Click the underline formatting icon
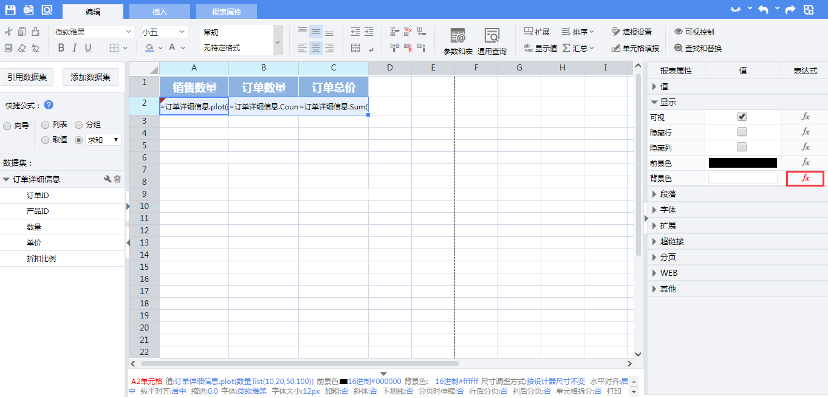 (88, 48)
